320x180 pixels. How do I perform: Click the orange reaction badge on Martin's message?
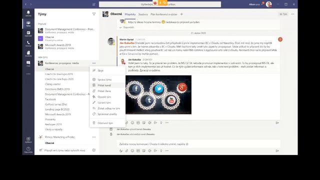pyautogui.click(x=280, y=39)
